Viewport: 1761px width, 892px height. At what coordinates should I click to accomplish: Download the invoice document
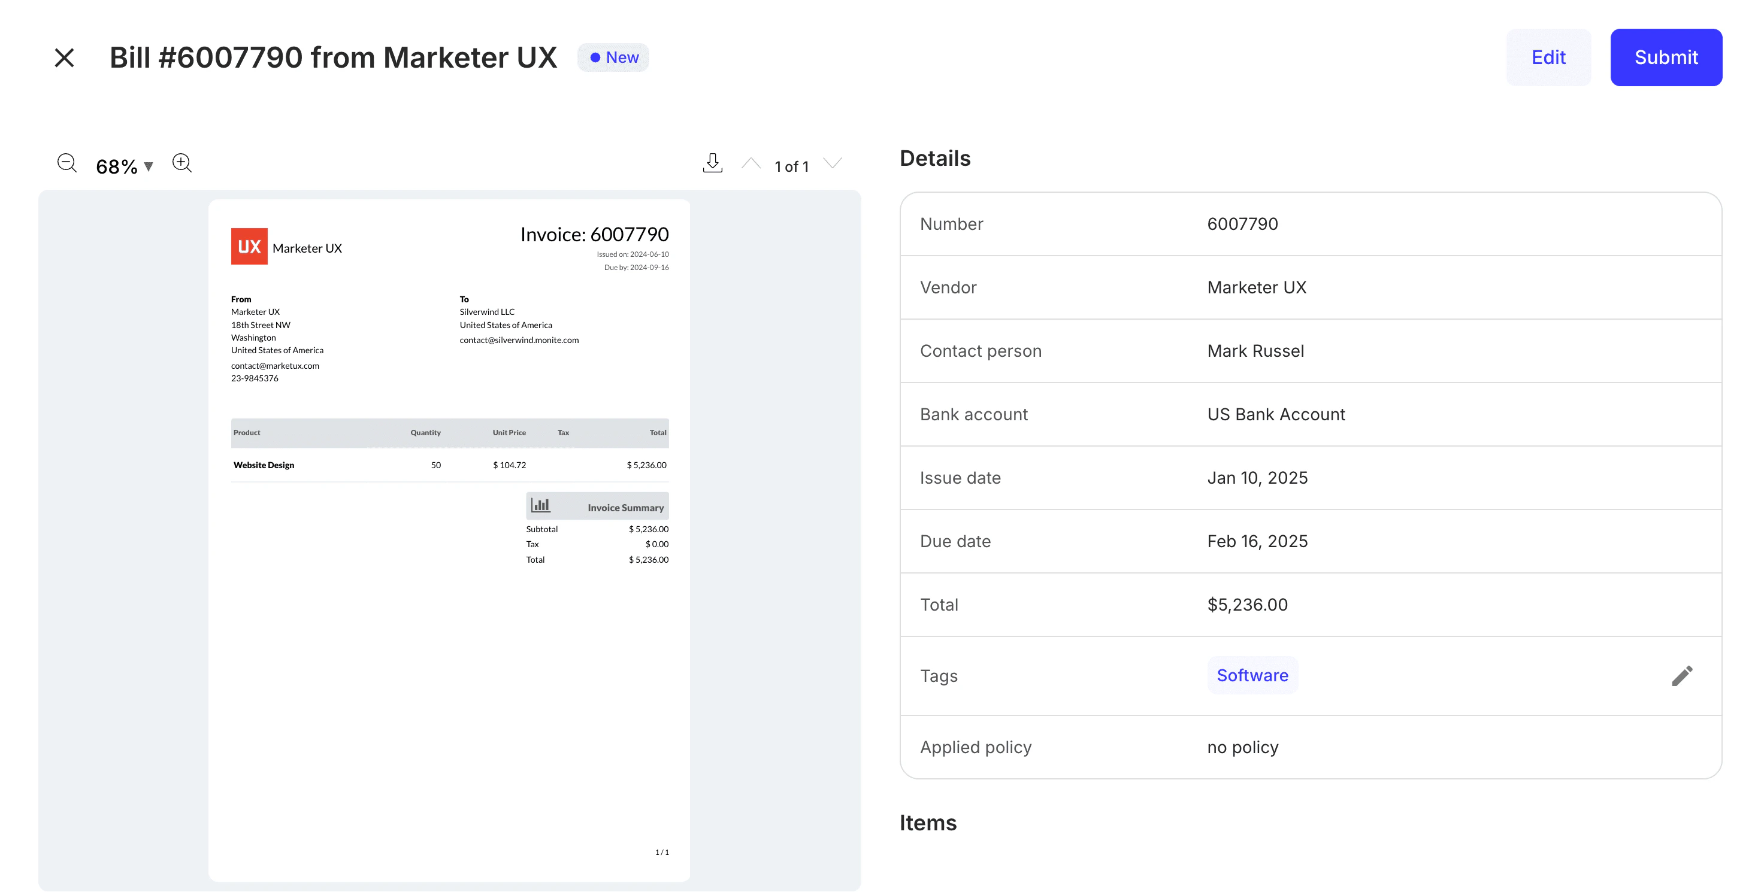pos(712,163)
